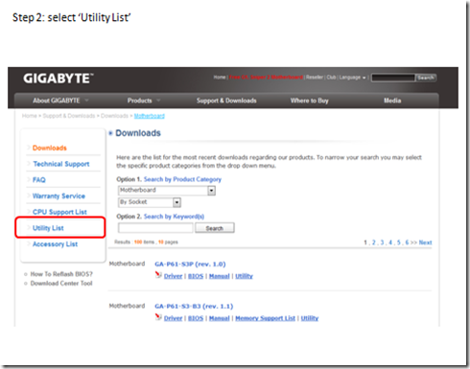The height and width of the screenshot is (369, 470).
Task: Click the keyword search text box
Action: (x=155, y=228)
